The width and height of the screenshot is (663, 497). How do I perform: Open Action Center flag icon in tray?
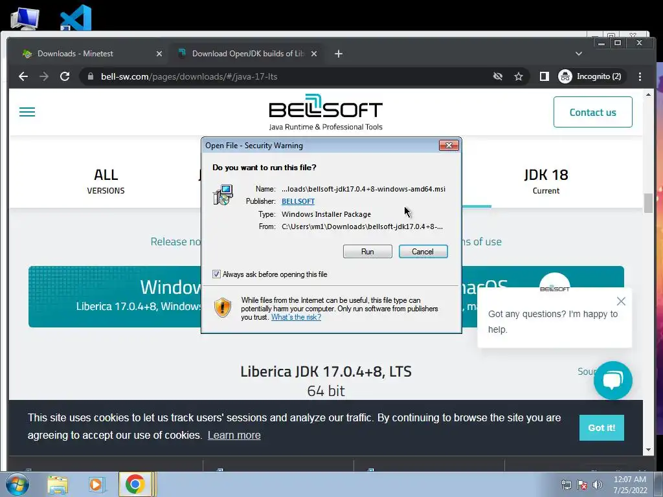click(x=582, y=485)
